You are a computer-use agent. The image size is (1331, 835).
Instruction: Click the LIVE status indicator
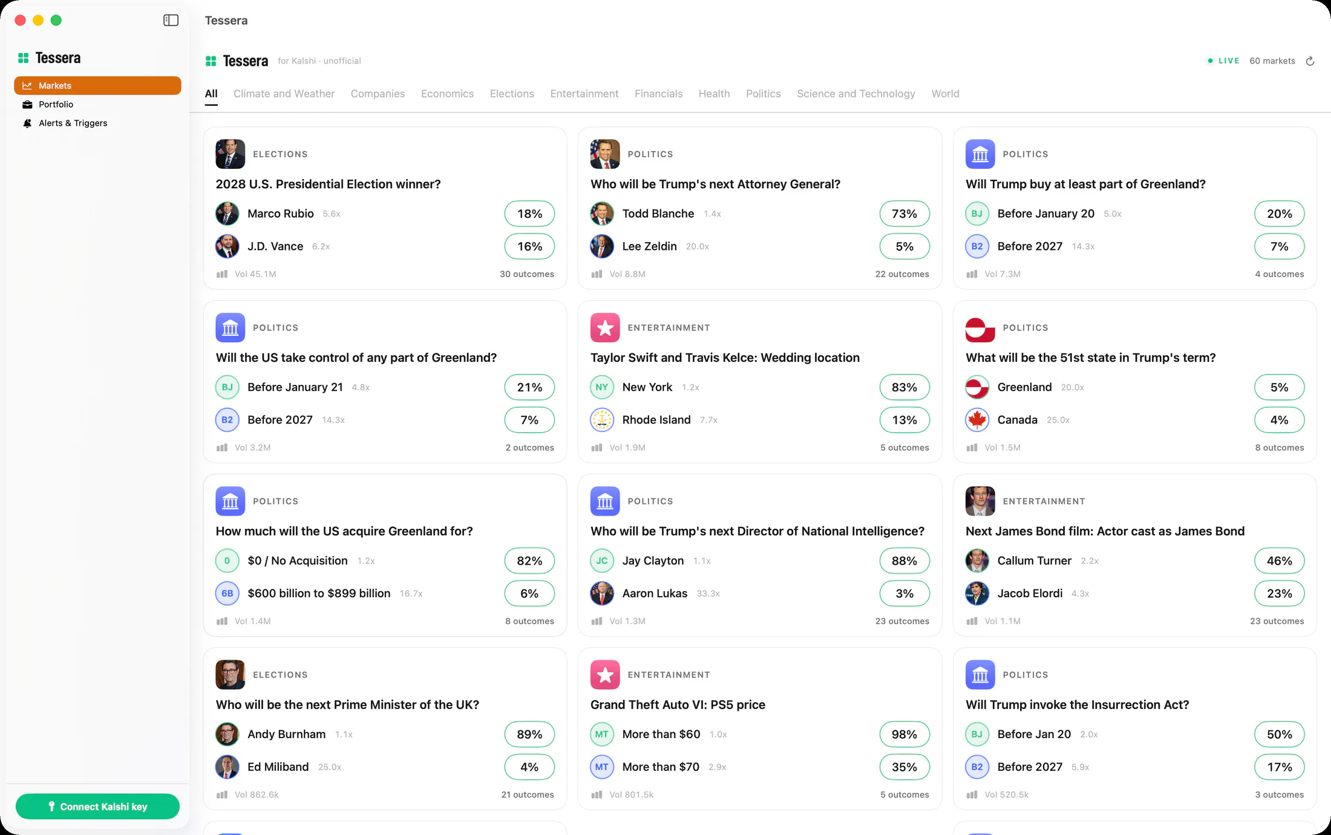pos(1223,61)
